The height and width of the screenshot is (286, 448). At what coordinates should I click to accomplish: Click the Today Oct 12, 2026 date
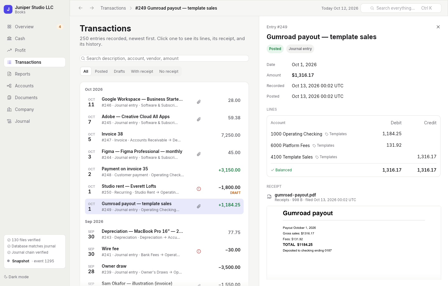click(340, 8)
